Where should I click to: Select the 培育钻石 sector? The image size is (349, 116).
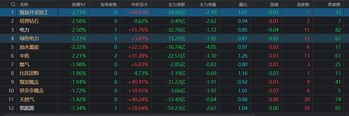tap(28, 21)
